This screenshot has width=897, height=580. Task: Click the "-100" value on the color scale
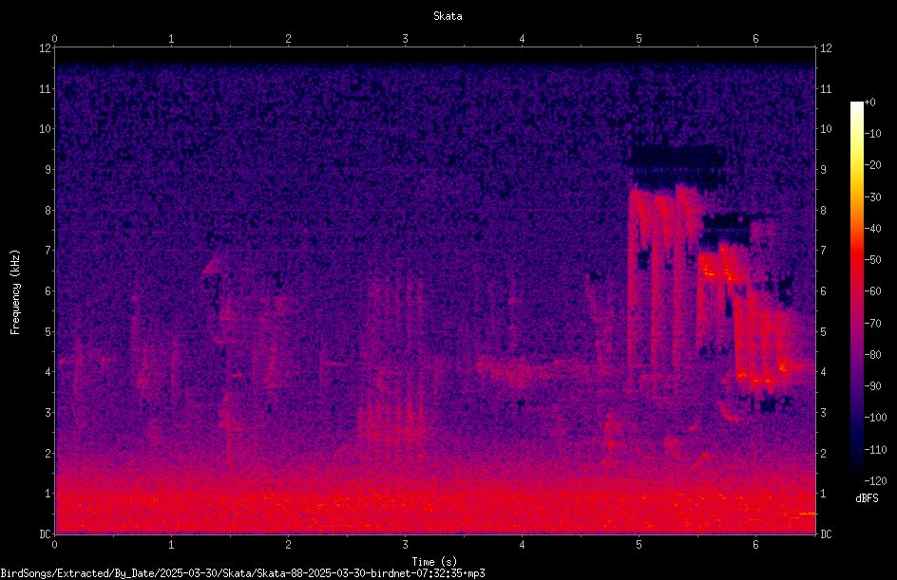(x=875, y=418)
